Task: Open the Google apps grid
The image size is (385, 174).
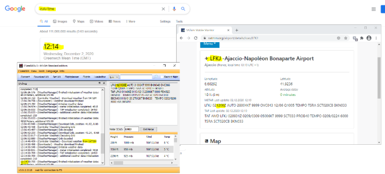Action: [373, 9]
